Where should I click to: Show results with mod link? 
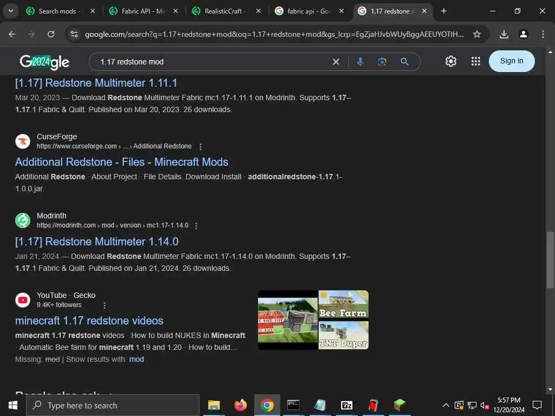coord(137,360)
